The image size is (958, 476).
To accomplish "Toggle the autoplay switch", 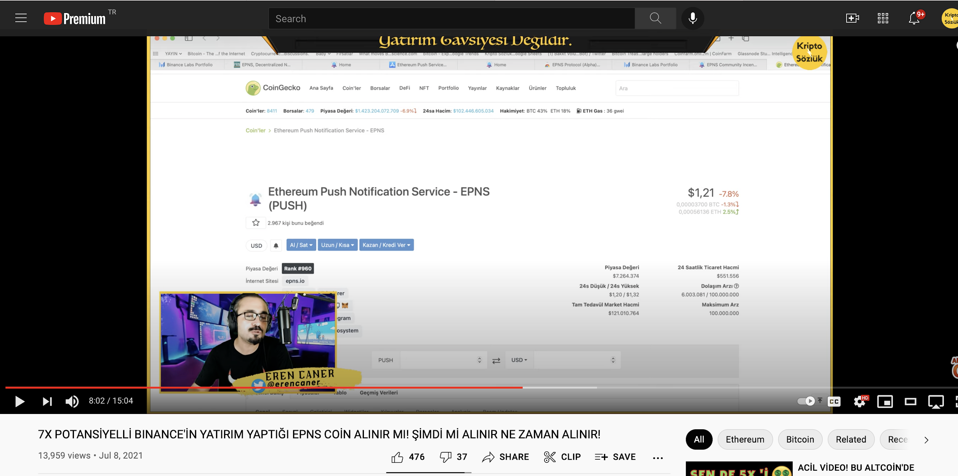I will click(x=806, y=401).
